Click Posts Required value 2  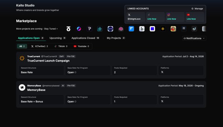point(115,72)
